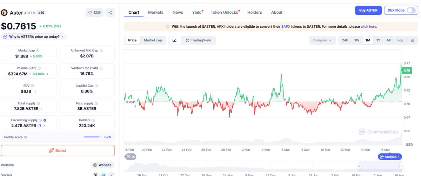Click the Aster coin logo
This screenshot has height=176, width=421.
(x=4, y=13)
